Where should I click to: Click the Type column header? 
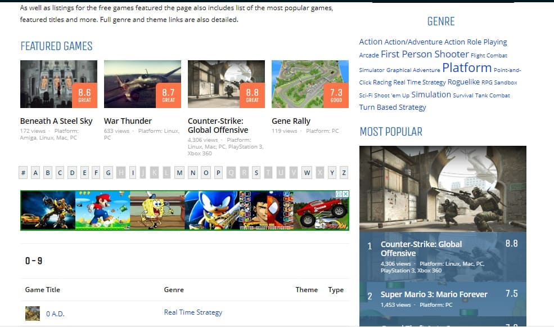tap(336, 289)
